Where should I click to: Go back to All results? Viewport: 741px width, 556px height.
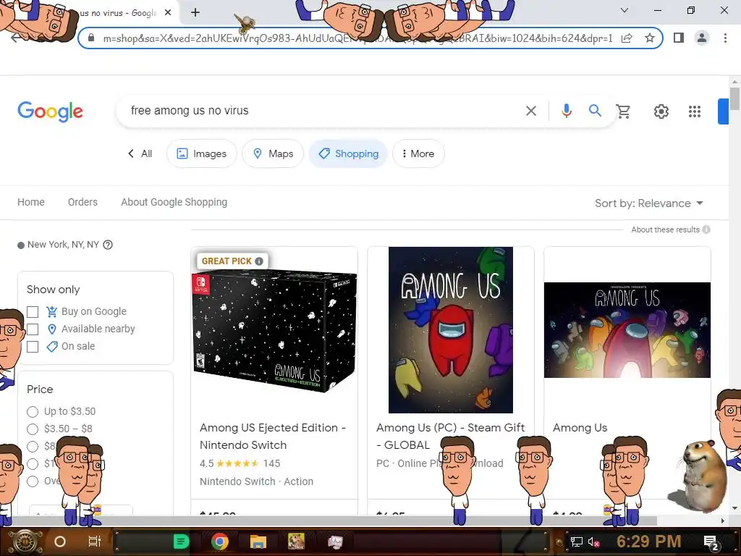click(140, 153)
